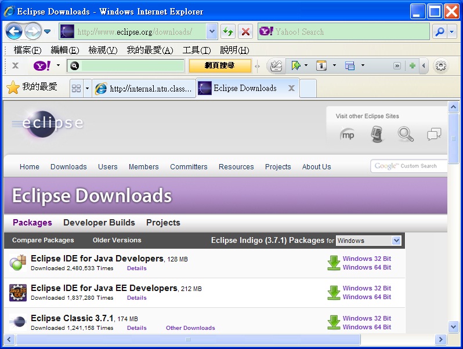Open Yahoo toolbar settings gear
This screenshot has height=349, width=463.
click(440, 66)
